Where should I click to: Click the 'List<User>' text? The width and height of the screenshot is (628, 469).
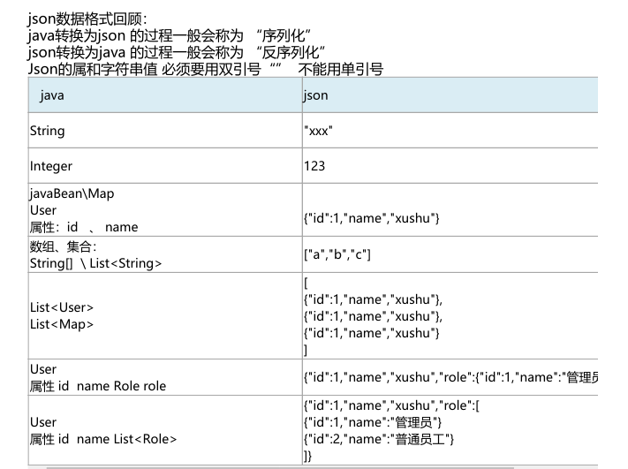[x=62, y=307]
